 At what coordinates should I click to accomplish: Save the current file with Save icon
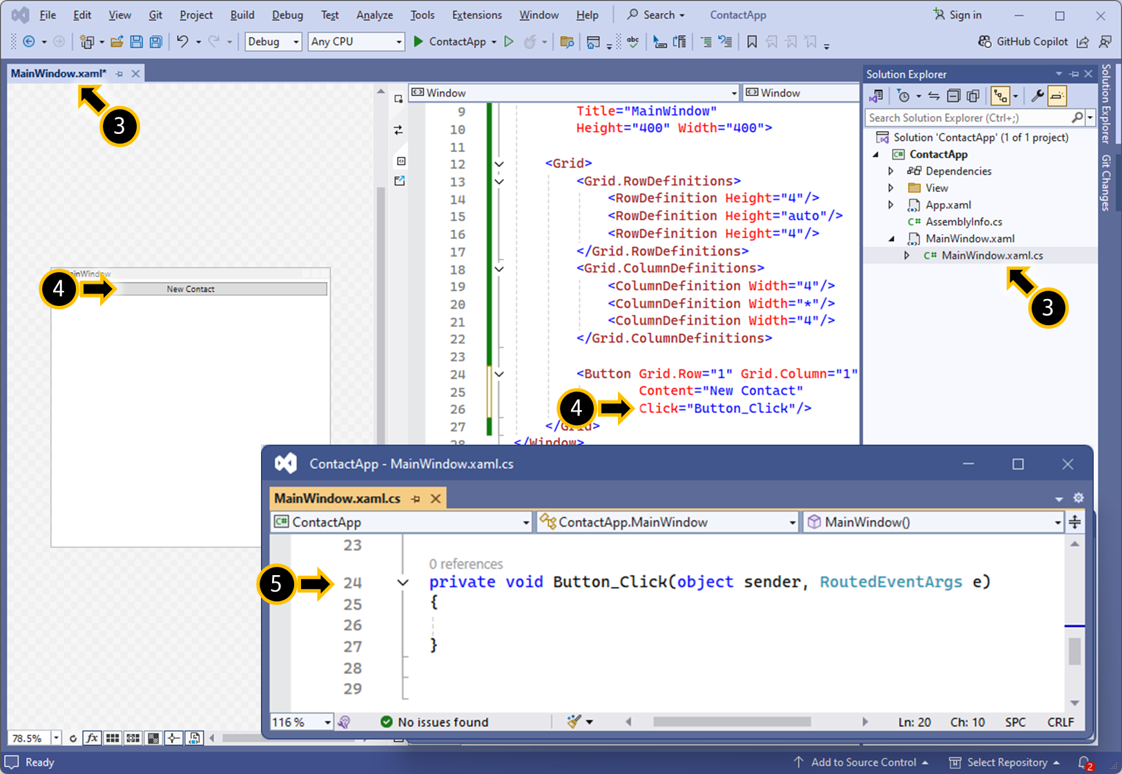click(137, 41)
